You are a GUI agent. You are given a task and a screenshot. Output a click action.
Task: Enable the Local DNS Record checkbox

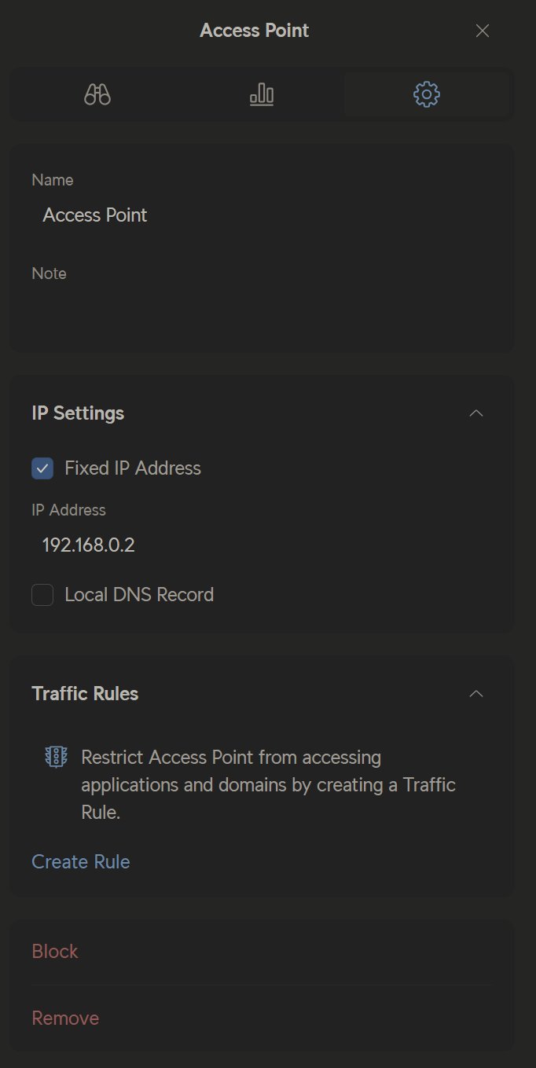point(42,595)
